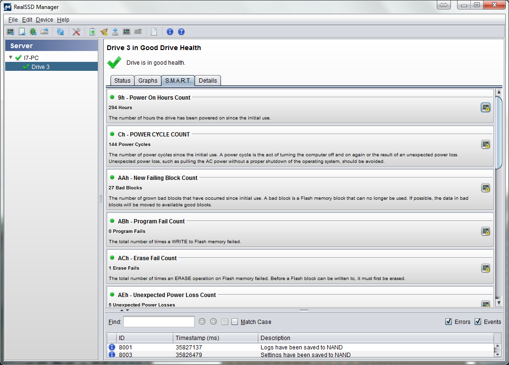Click timestamp 35827137 cell

tap(188, 348)
